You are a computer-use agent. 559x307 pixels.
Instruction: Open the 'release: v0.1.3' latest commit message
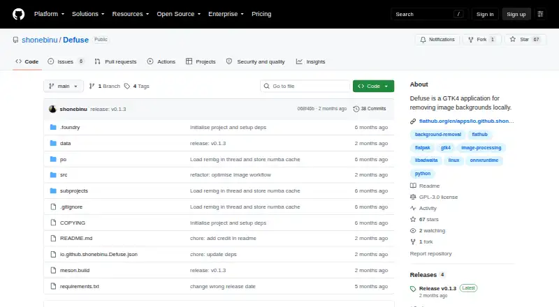pyautogui.click(x=108, y=109)
